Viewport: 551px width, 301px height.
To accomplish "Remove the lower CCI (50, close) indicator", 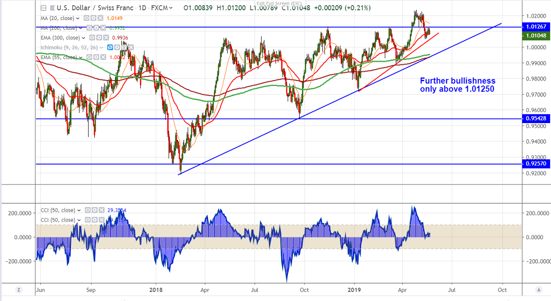I will point(101,220).
